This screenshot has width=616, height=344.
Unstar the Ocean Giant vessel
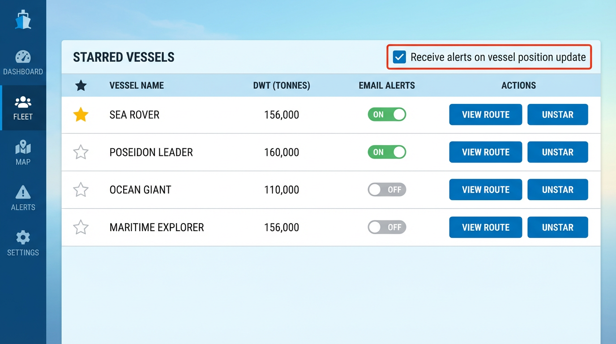(557, 190)
